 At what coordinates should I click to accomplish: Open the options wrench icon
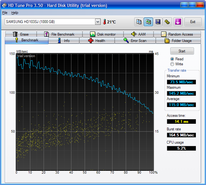pos(167,22)
